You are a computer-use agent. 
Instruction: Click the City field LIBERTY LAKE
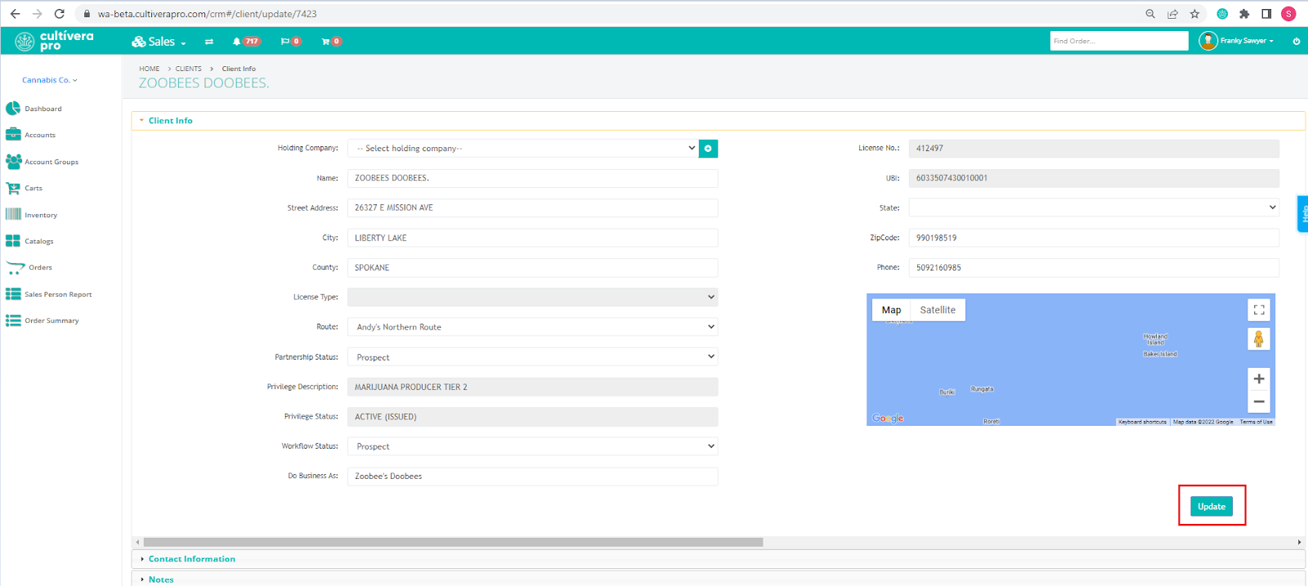(x=532, y=238)
